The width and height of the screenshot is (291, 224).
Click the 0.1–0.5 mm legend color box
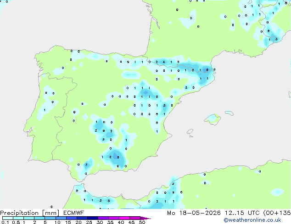pyautogui.click(x=8, y=218)
